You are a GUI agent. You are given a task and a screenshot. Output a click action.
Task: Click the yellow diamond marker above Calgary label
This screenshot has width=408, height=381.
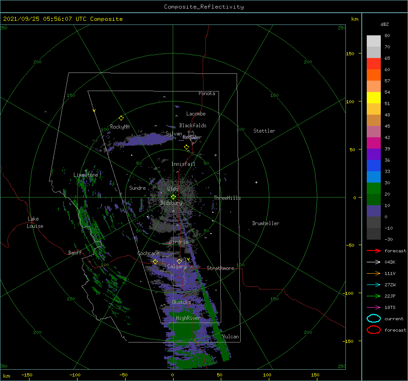[x=179, y=261]
